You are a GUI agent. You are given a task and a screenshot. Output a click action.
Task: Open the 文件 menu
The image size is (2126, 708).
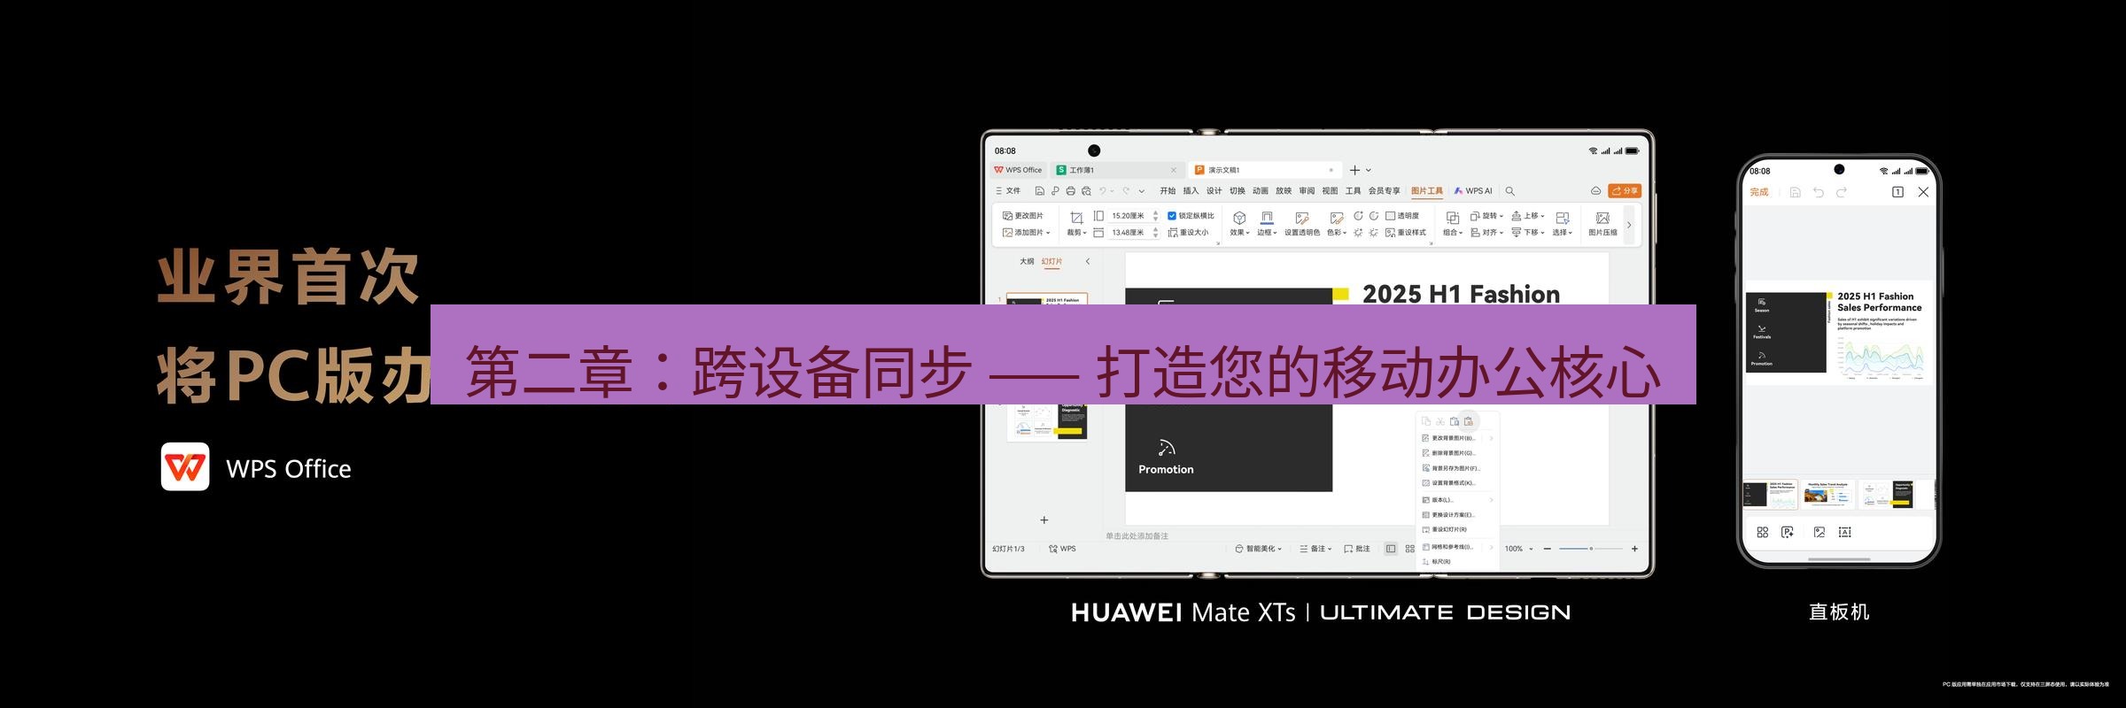click(1008, 191)
